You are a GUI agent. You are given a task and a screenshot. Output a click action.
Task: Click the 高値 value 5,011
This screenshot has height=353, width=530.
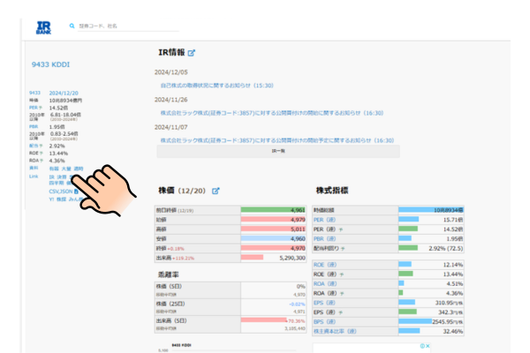click(298, 229)
